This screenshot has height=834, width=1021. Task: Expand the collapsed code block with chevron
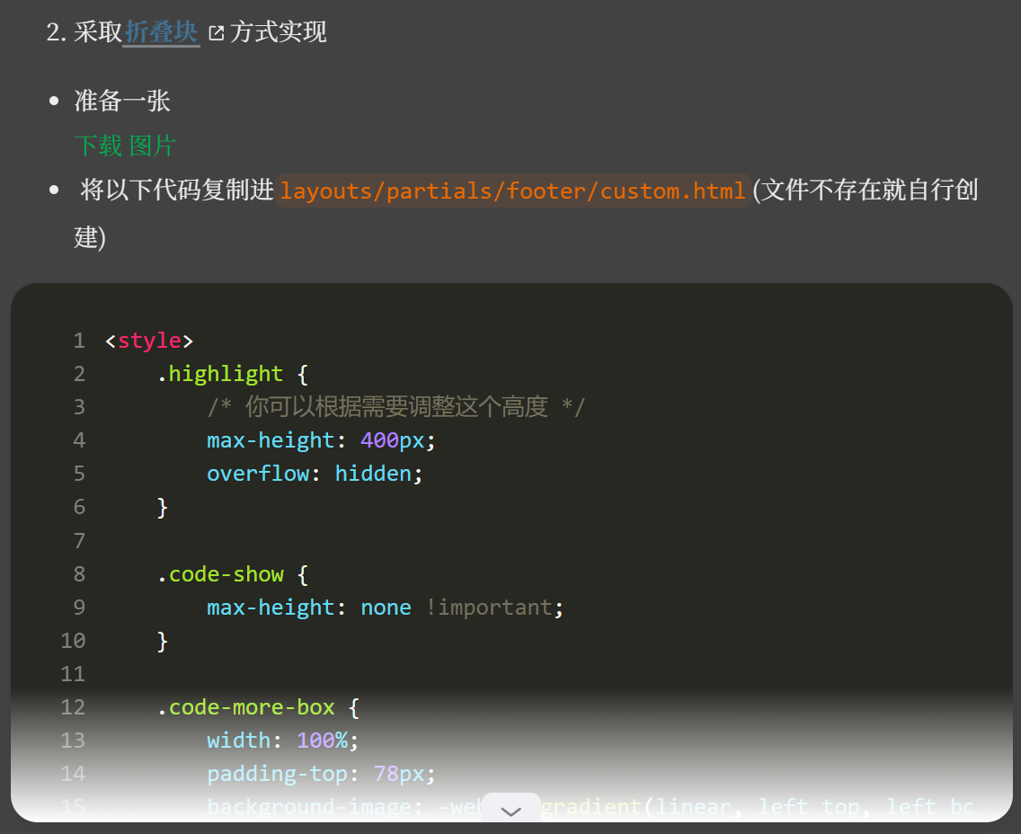[511, 810]
